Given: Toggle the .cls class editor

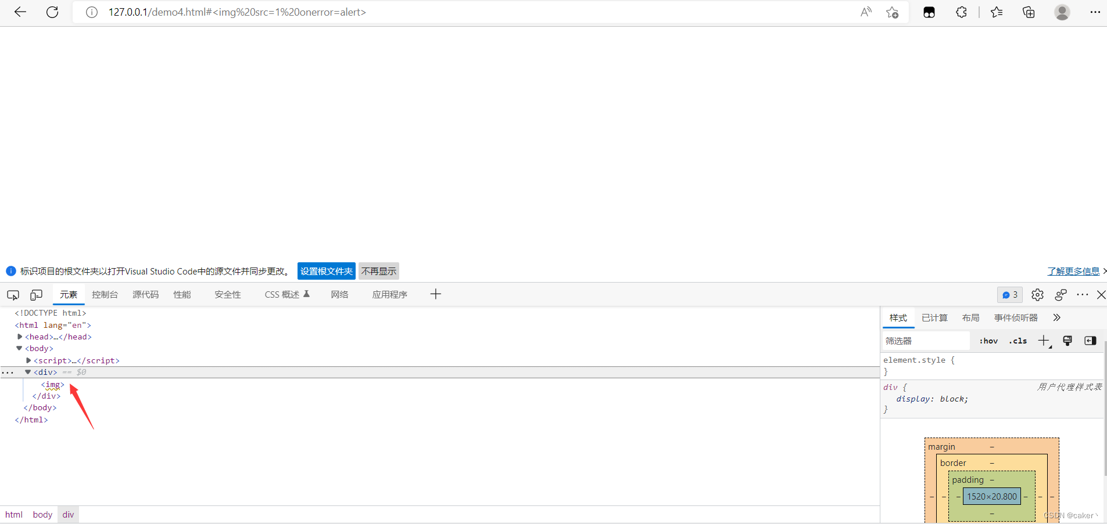Looking at the screenshot, I should [1018, 341].
